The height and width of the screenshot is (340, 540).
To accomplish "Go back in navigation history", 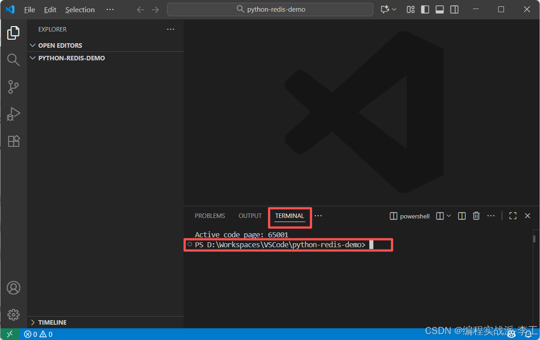I will point(140,9).
